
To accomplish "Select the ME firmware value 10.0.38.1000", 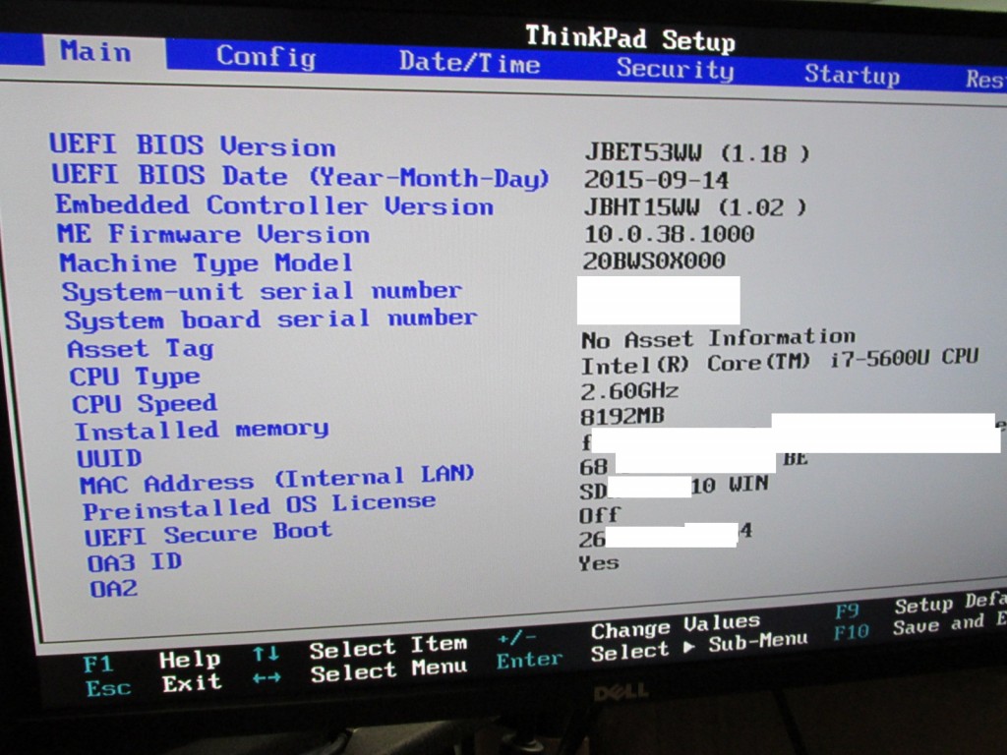I will click(669, 234).
